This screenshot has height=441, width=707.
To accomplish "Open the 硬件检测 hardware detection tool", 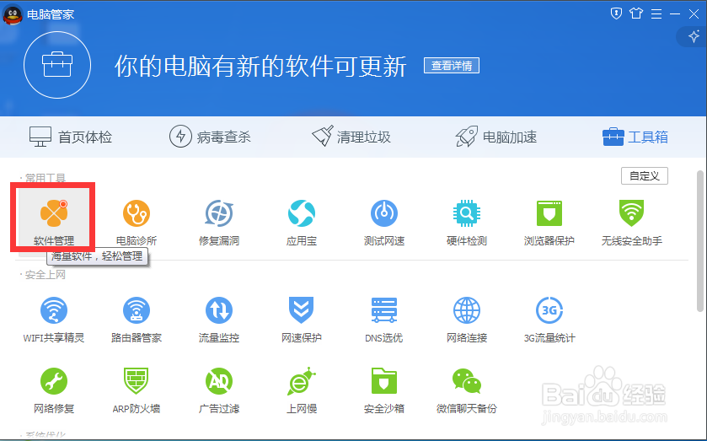I will click(x=467, y=222).
